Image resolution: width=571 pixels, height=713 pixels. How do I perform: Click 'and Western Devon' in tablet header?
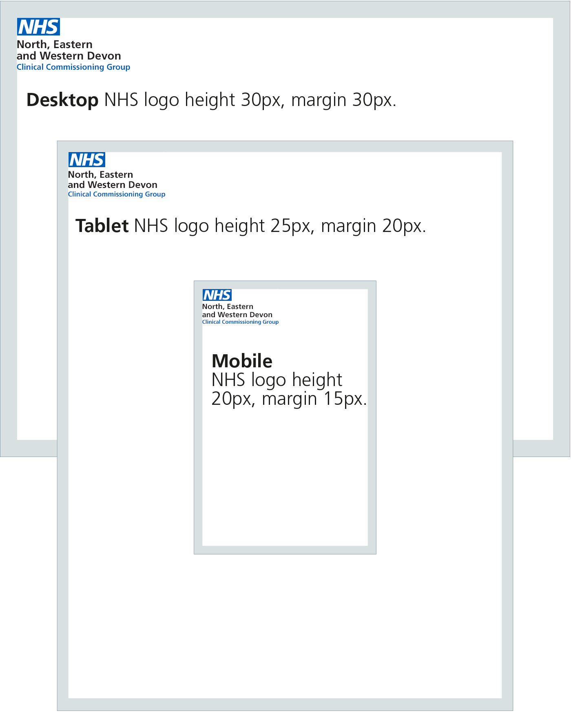click(x=113, y=185)
